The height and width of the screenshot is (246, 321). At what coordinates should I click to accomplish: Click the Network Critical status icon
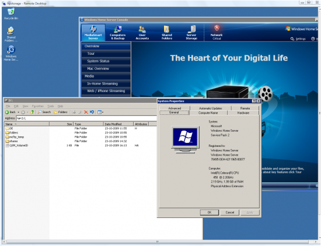(x=217, y=33)
